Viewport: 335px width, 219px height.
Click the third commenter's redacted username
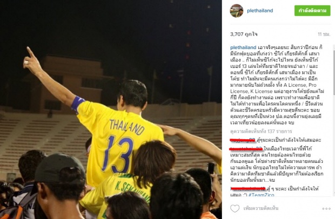click(x=248, y=189)
